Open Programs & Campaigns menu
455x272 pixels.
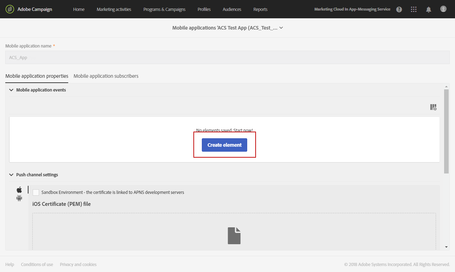pyautogui.click(x=165, y=10)
